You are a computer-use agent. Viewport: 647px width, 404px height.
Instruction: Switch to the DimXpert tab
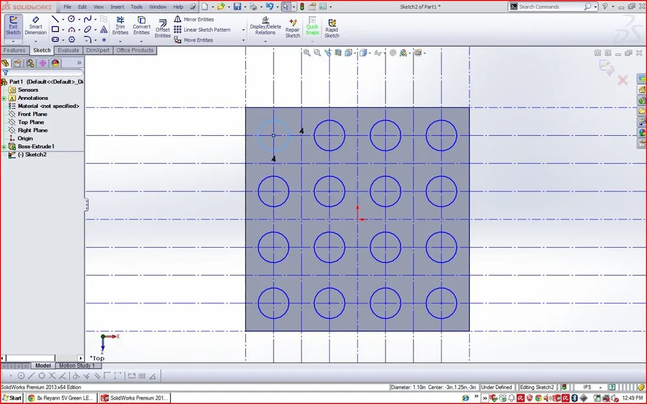point(98,50)
